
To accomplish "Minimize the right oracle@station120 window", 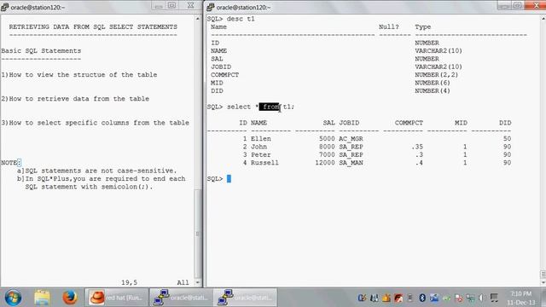I will (x=504, y=6).
